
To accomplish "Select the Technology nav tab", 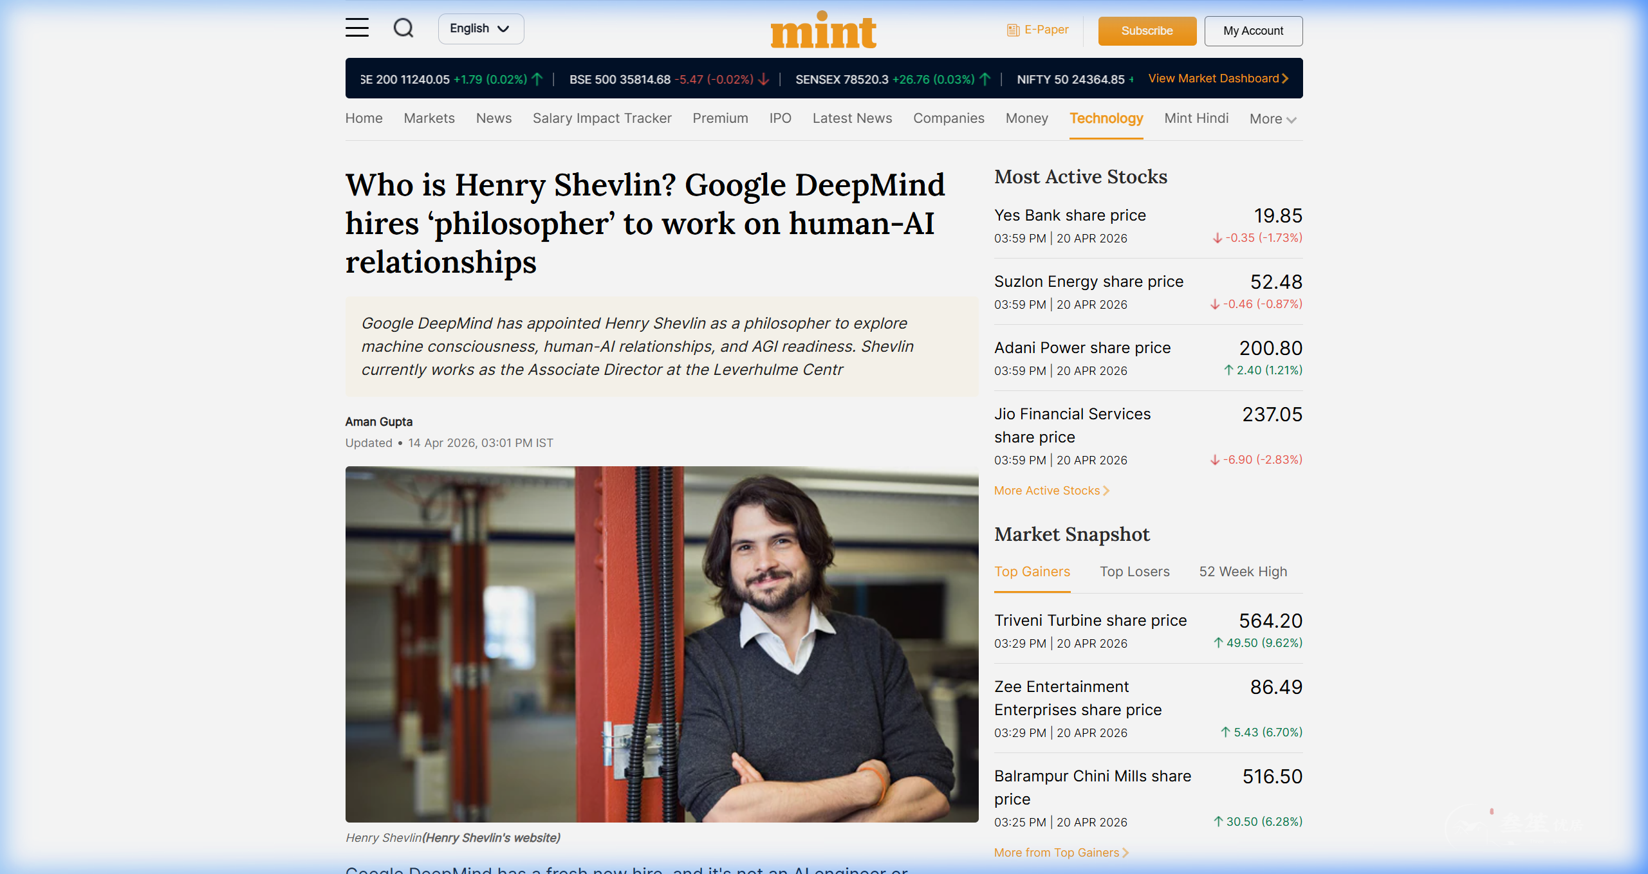I will [x=1106, y=118].
